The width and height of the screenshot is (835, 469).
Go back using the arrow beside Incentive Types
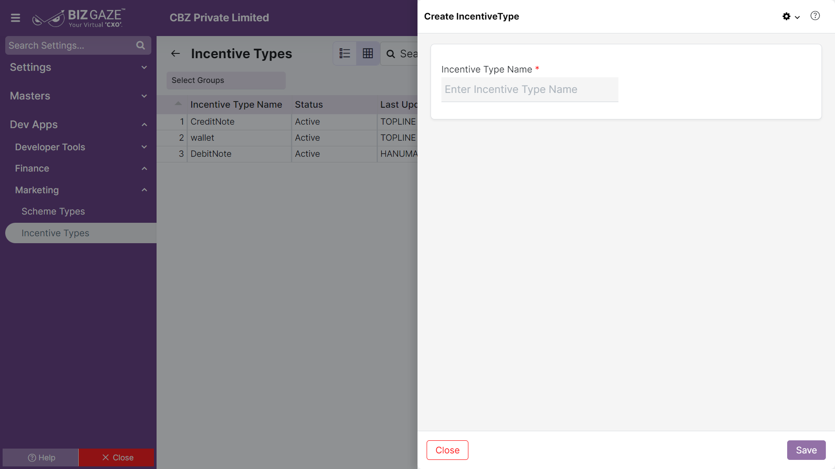pyautogui.click(x=175, y=53)
